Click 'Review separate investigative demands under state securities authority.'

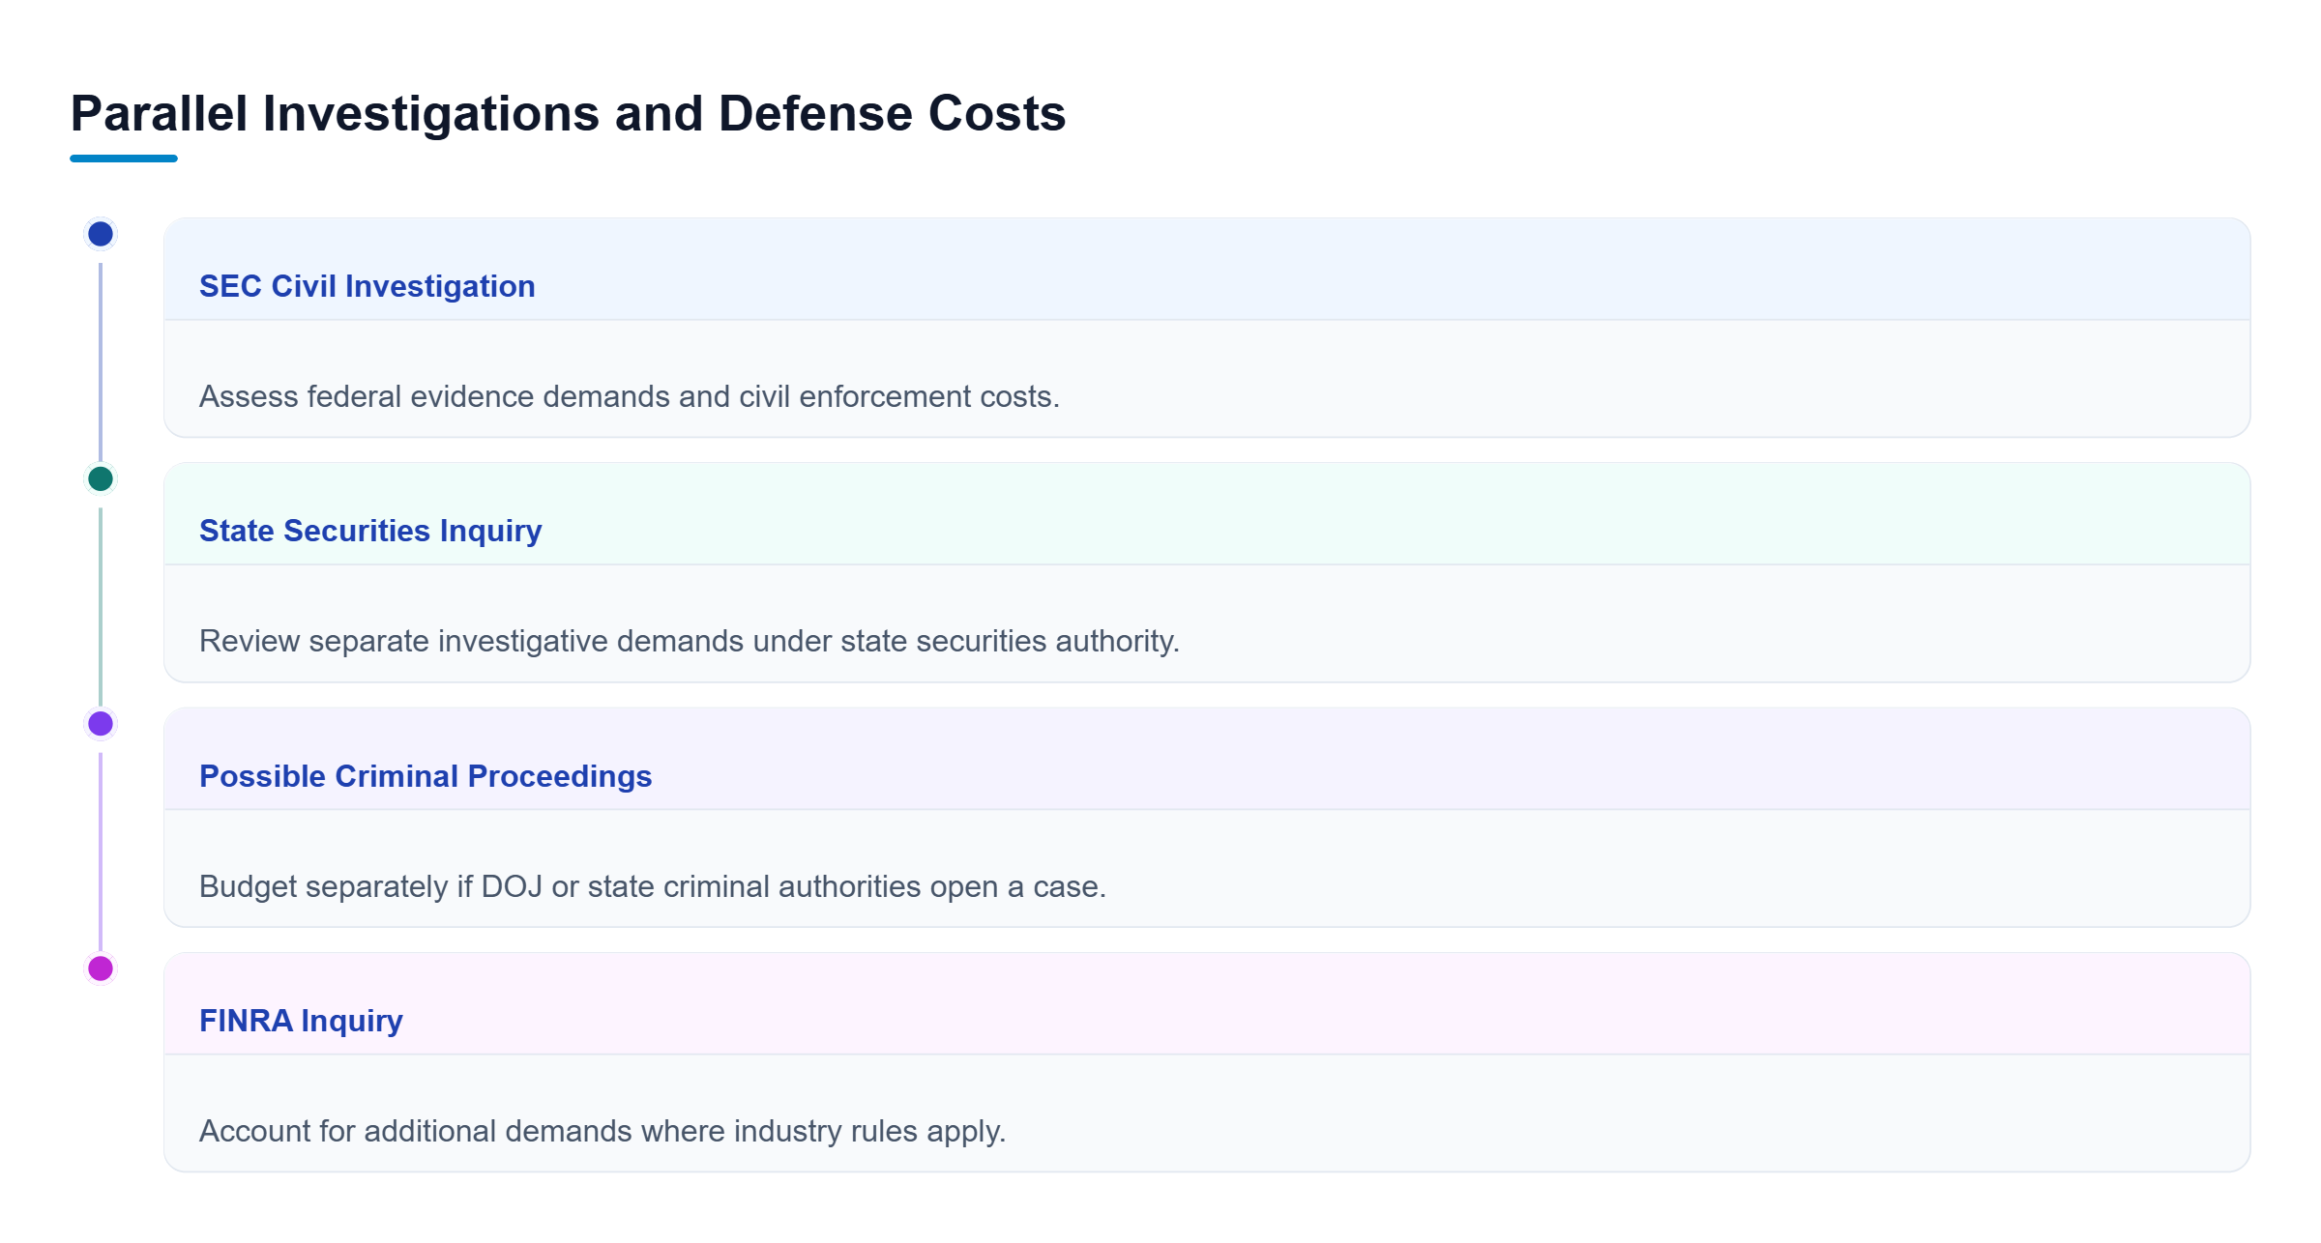(x=690, y=641)
